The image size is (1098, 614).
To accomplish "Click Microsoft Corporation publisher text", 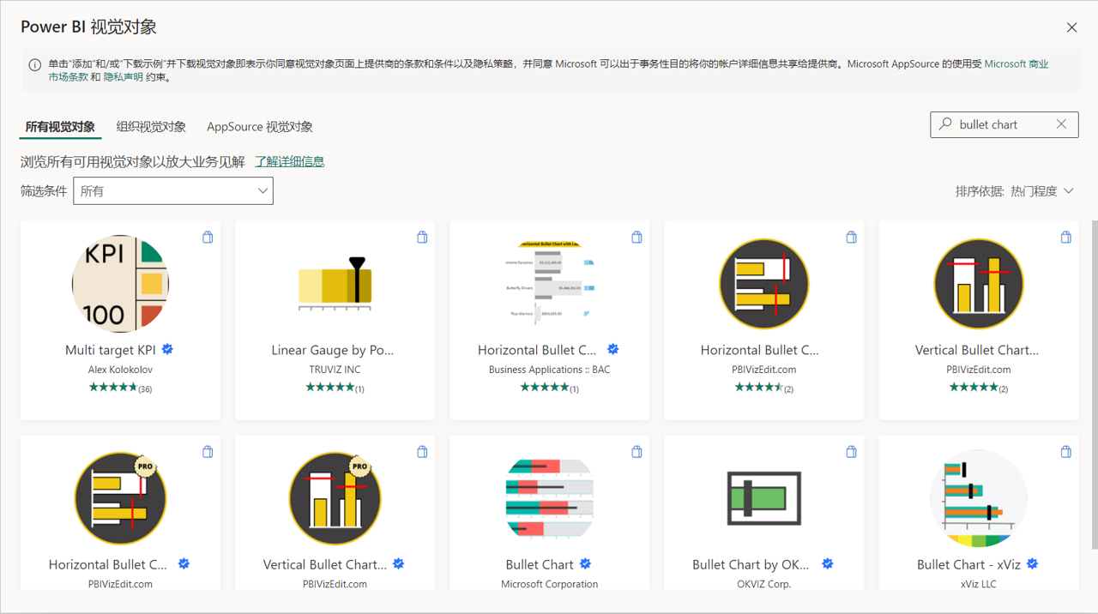I will tap(550, 584).
